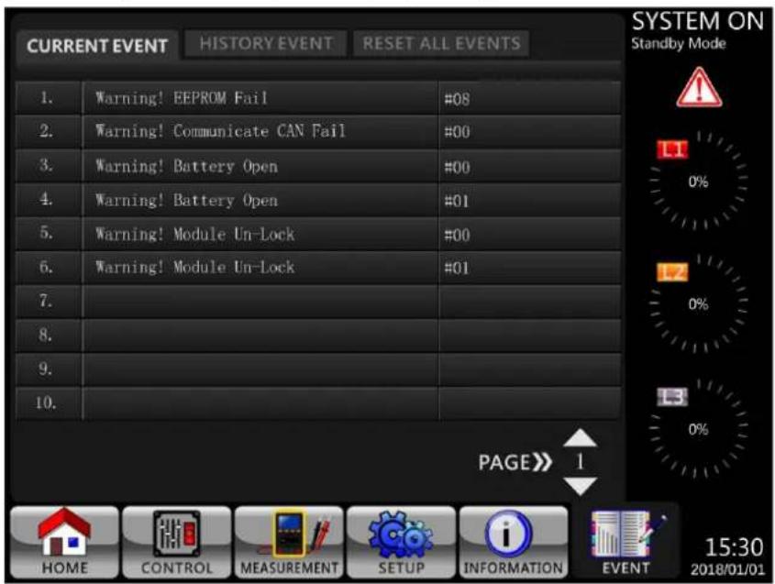
Task: Click the #01 code for row 4
Action: pyautogui.click(x=456, y=202)
